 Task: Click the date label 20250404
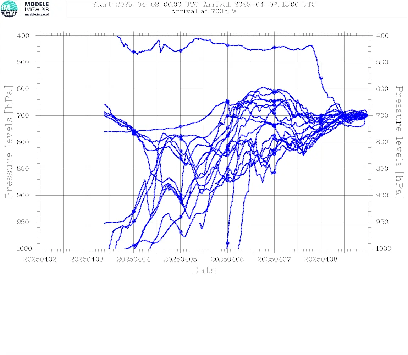[133, 260]
